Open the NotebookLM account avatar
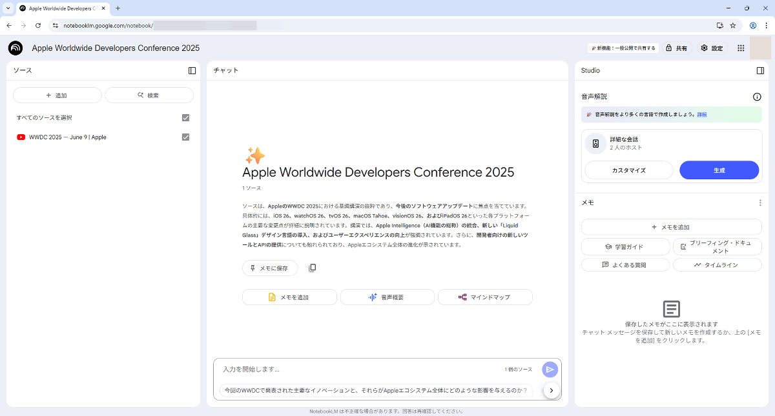The image size is (775, 416). (760, 48)
